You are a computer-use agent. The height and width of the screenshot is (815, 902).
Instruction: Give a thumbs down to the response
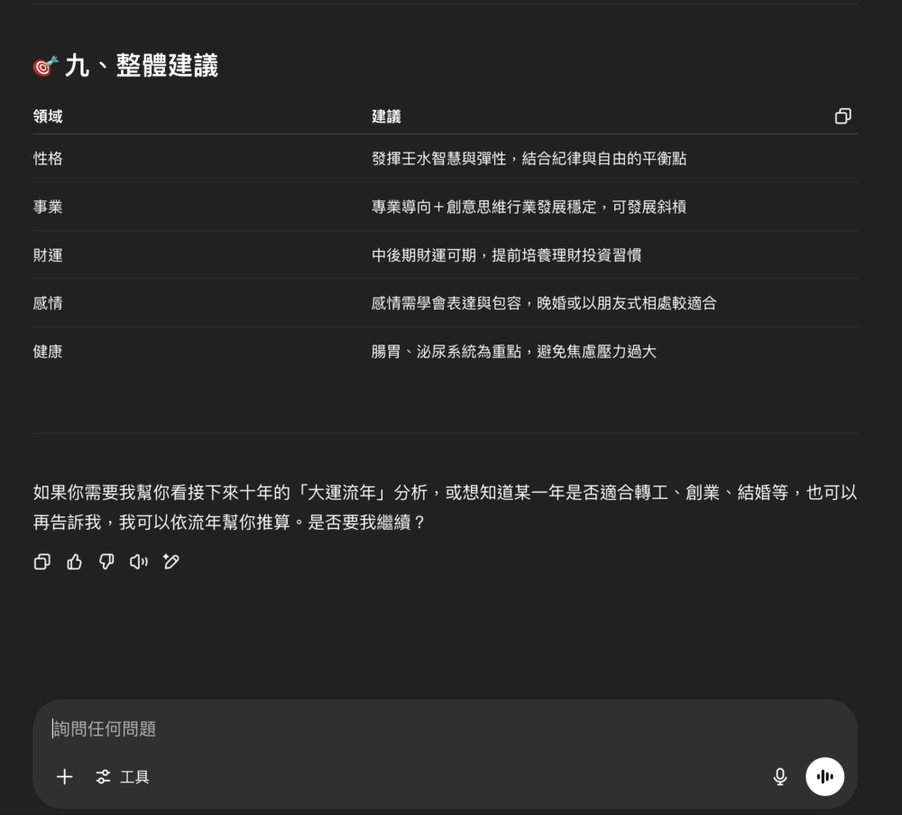click(x=106, y=561)
